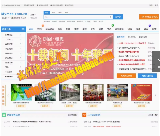Expand 宠物 sidebar category arrow
Image resolution: width=160 pixels, height=136 pixels.
(x=21, y=67)
